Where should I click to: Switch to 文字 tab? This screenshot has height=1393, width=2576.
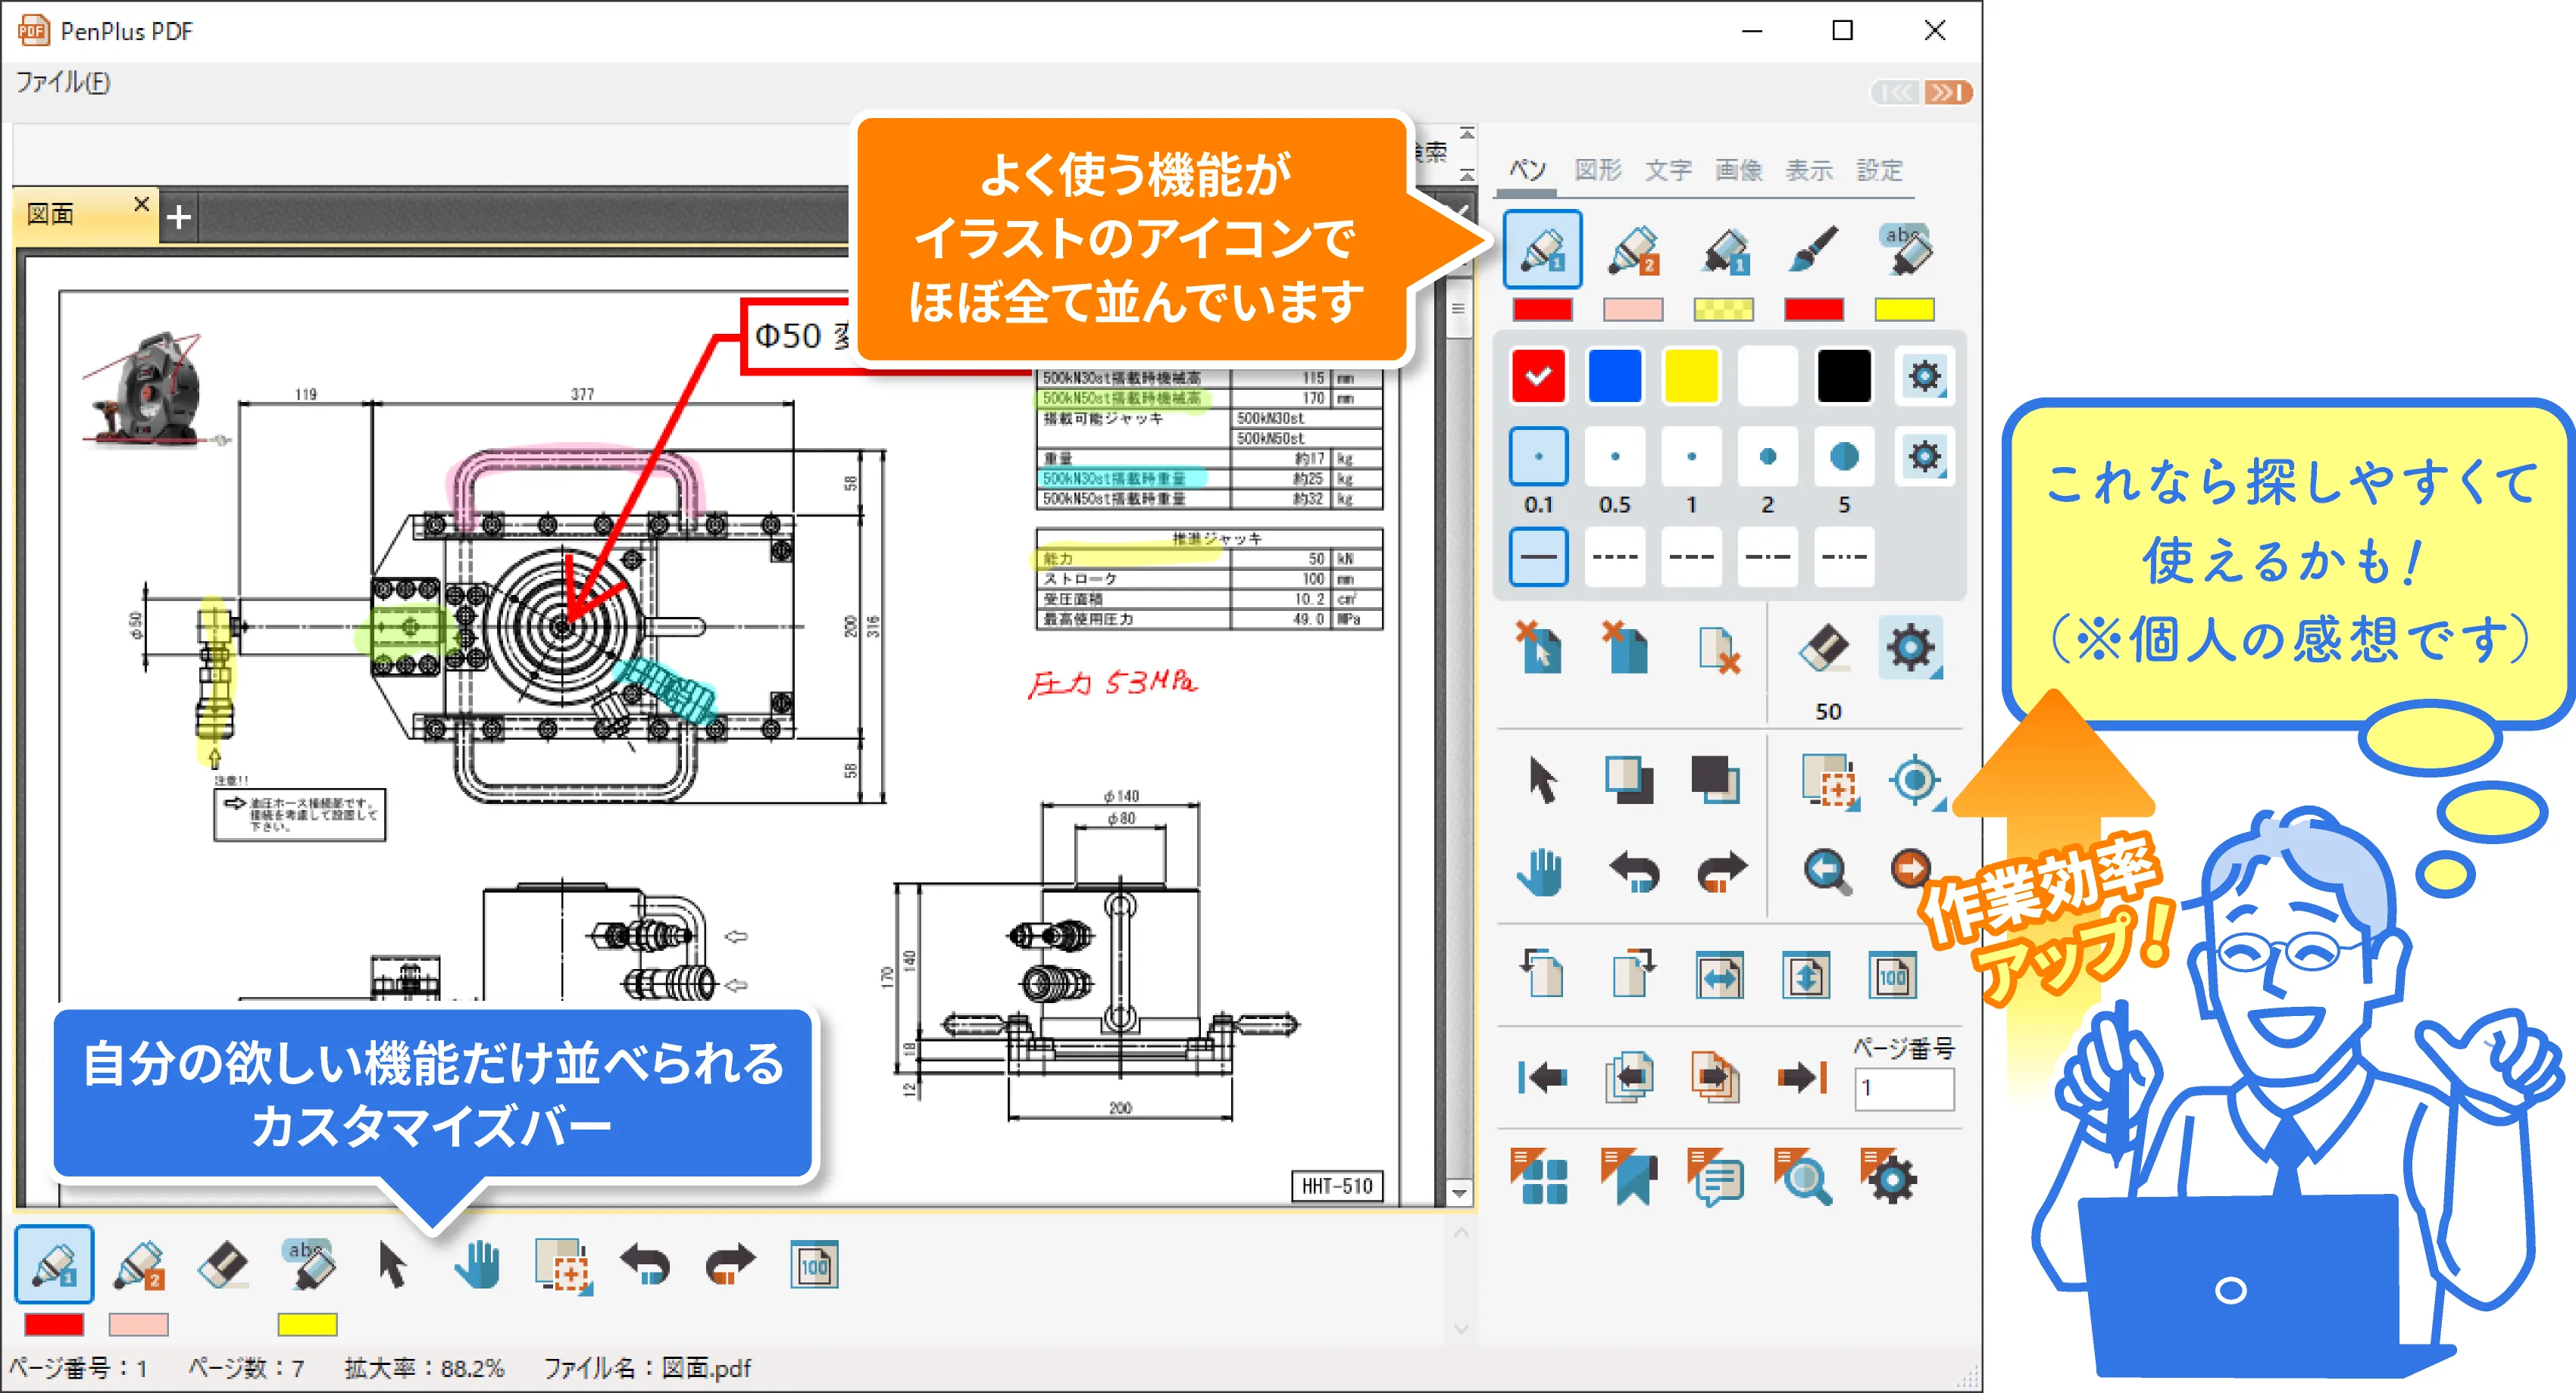(x=1668, y=170)
